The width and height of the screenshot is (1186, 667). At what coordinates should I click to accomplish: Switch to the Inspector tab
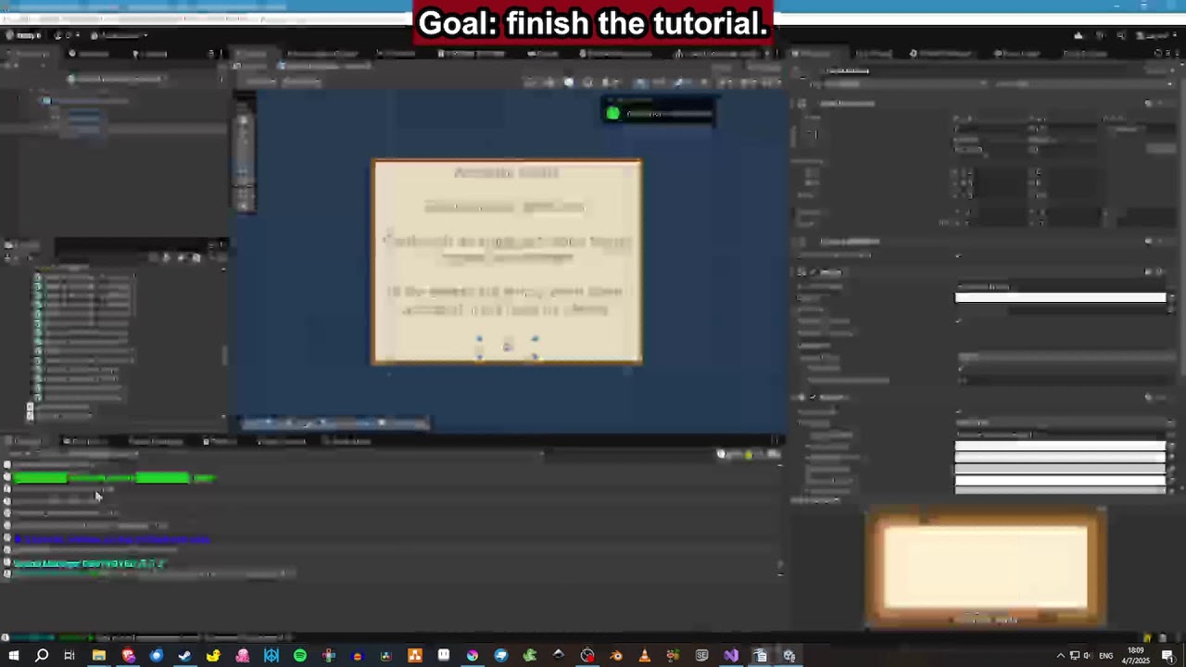click(x=815, y=53)
